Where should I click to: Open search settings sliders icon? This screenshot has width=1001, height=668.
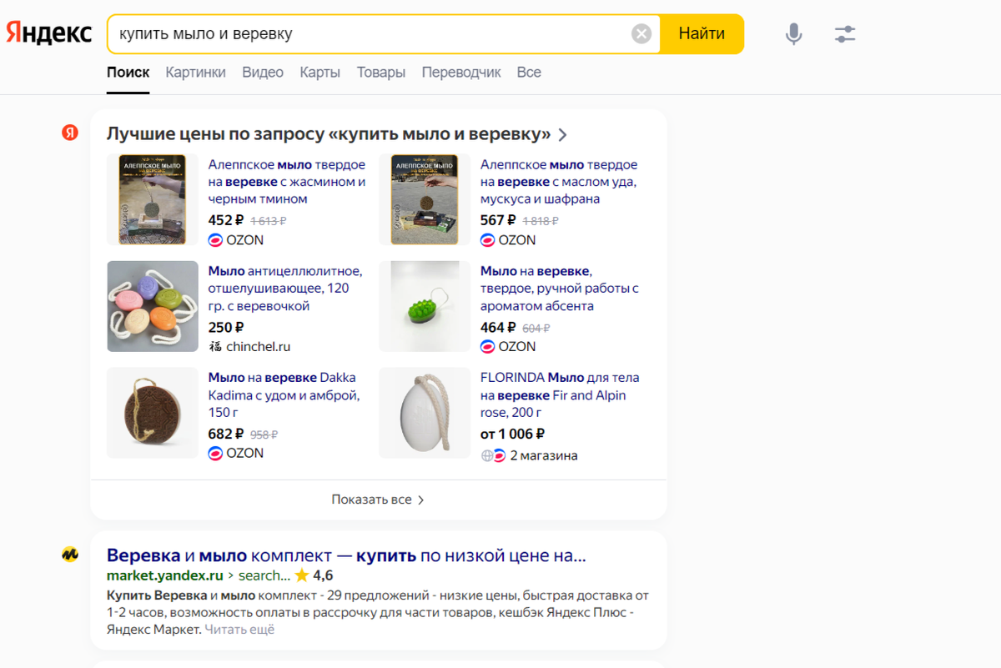tap(845, 34)
